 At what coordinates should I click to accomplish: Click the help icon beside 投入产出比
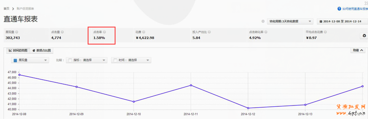coord(209,32)
